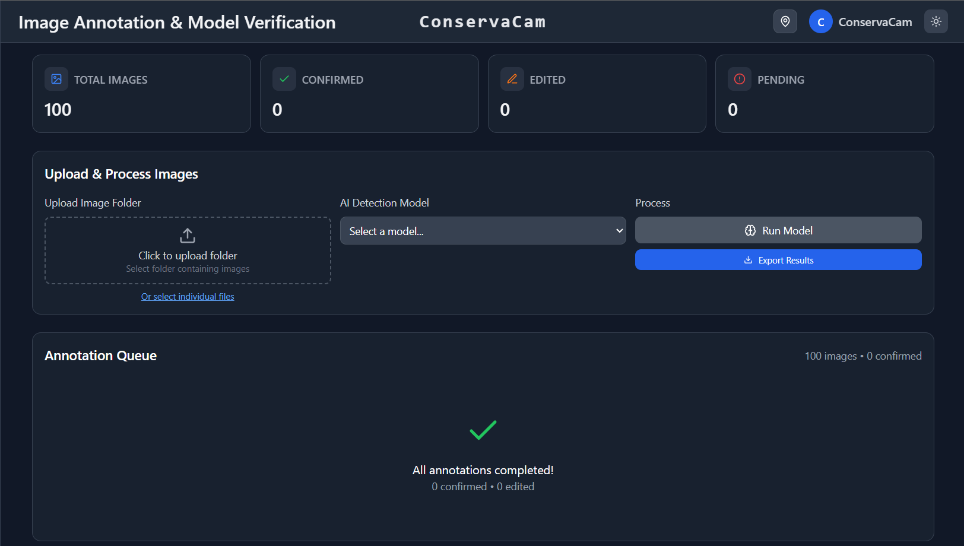This screenshot has width=964, height=546.
Task: Click the Total Images picture icon
Action: [x=56, y=79]
